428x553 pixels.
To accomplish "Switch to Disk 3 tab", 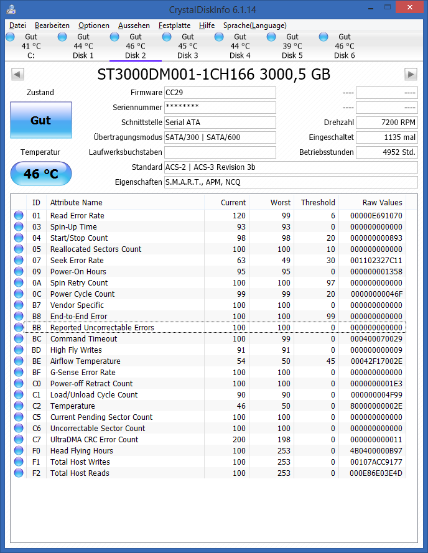I will 188,46.
